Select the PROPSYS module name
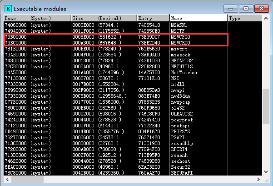273x186 pixels. (x=180, y=131)
